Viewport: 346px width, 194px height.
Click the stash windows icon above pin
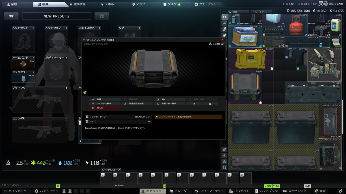224,149
